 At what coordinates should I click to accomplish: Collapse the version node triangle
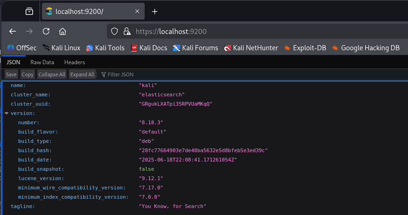coord(7,113)
